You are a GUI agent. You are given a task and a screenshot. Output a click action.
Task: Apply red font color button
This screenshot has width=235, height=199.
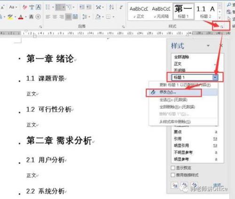click(21, 17)
